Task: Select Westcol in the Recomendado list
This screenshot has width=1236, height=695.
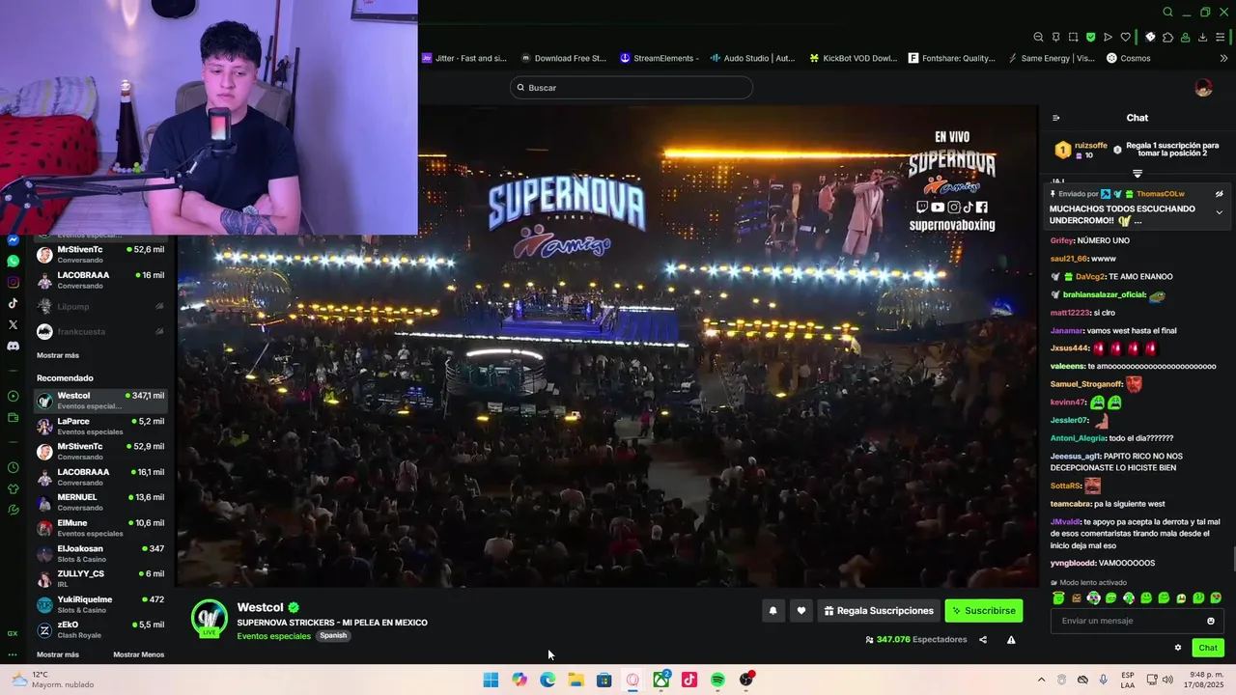Action: click(100, 401)
